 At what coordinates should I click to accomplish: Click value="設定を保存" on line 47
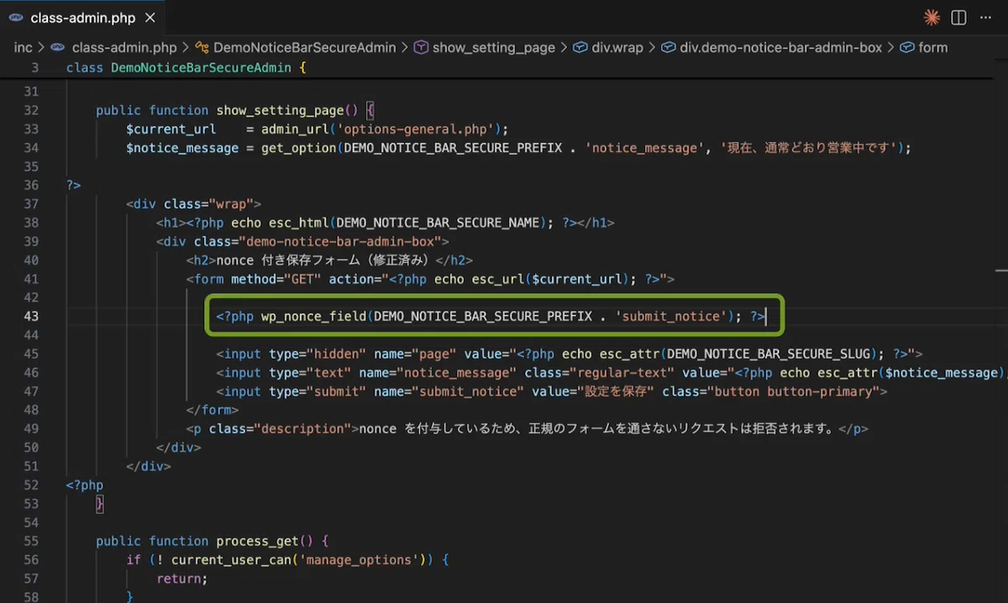[x=593, y=391]
